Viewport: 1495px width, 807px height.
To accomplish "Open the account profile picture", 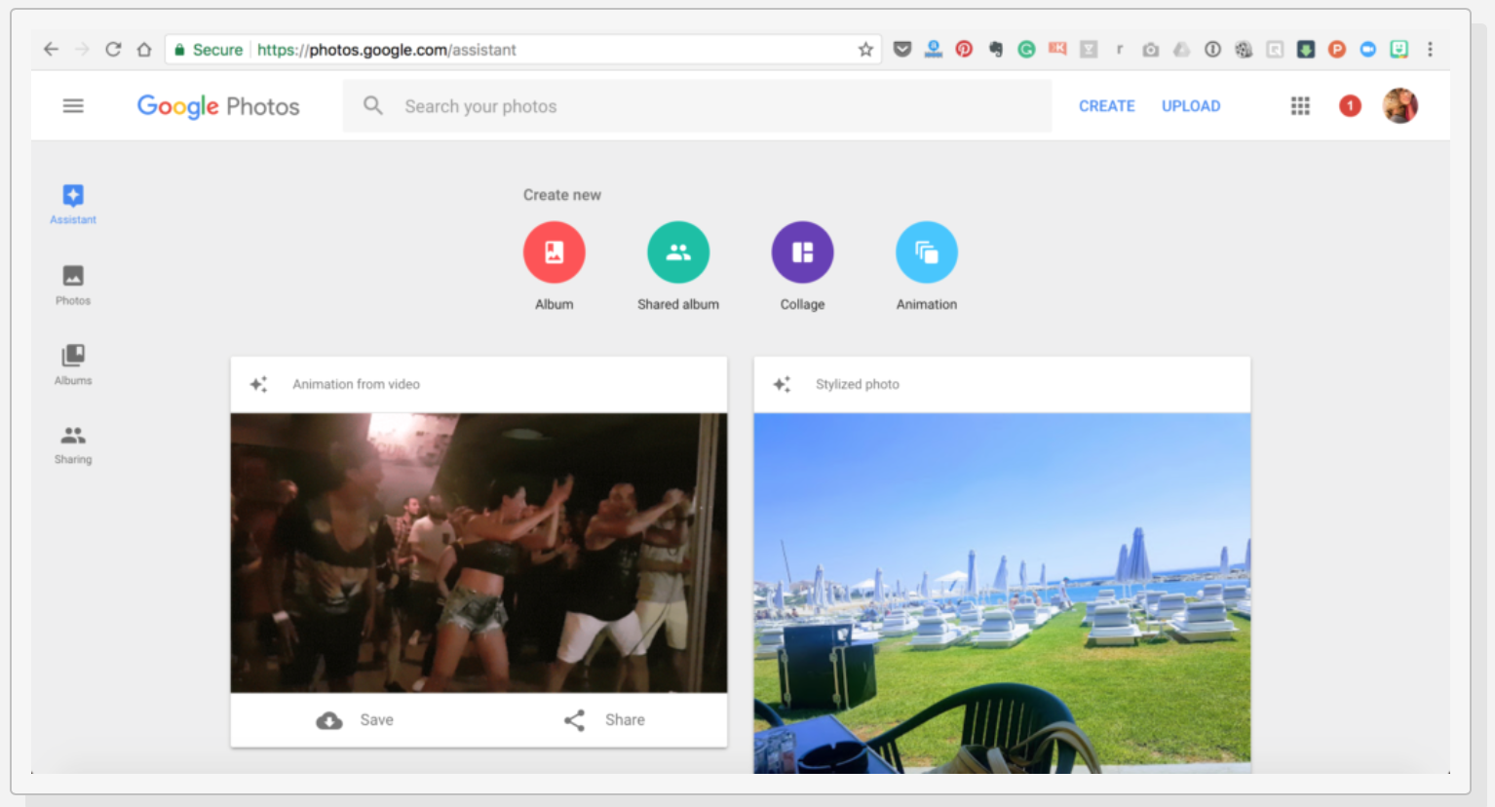I will (1400, 106).
